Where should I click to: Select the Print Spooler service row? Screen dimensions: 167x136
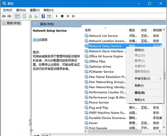98,128
